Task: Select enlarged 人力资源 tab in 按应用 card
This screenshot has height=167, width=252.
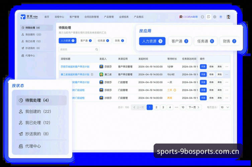Action: [x=152, y=41]
